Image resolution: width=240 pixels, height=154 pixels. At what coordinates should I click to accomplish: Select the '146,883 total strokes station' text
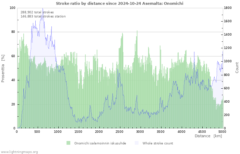click(x=43, y=16)
